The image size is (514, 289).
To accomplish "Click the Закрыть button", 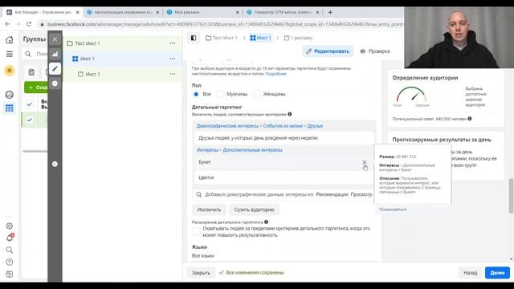I will 201,273.
